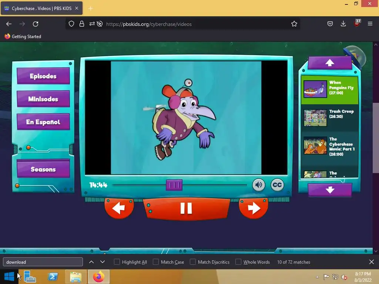Select the Cyberchase Videos PBS KIDS tab
Screen dimensions: 379x284
tap(41, 8)
